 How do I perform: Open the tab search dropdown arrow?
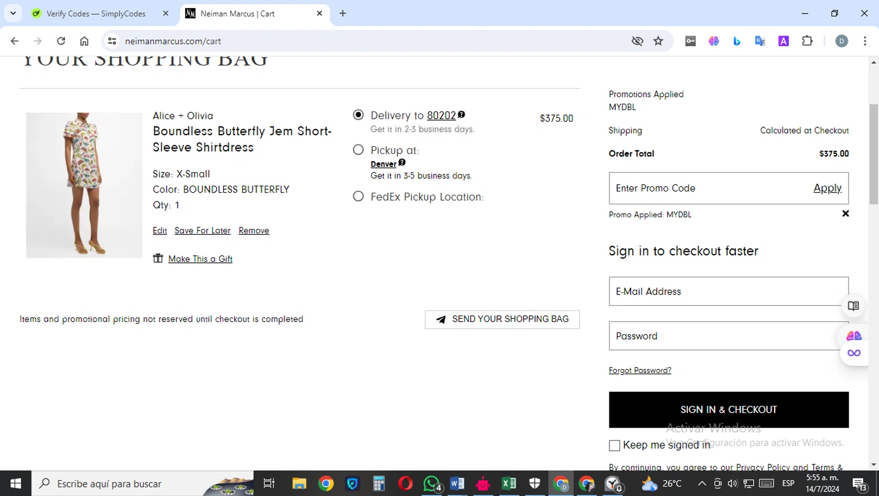pos(13,13)
